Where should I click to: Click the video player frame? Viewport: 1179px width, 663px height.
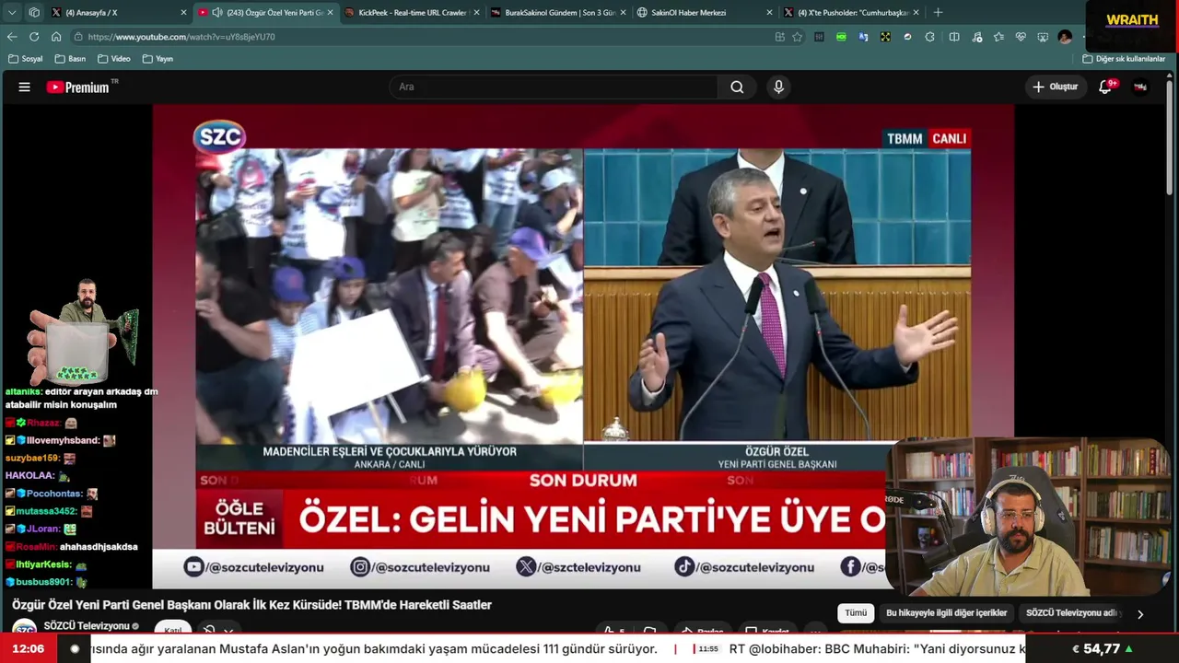(x=583, y=346)
